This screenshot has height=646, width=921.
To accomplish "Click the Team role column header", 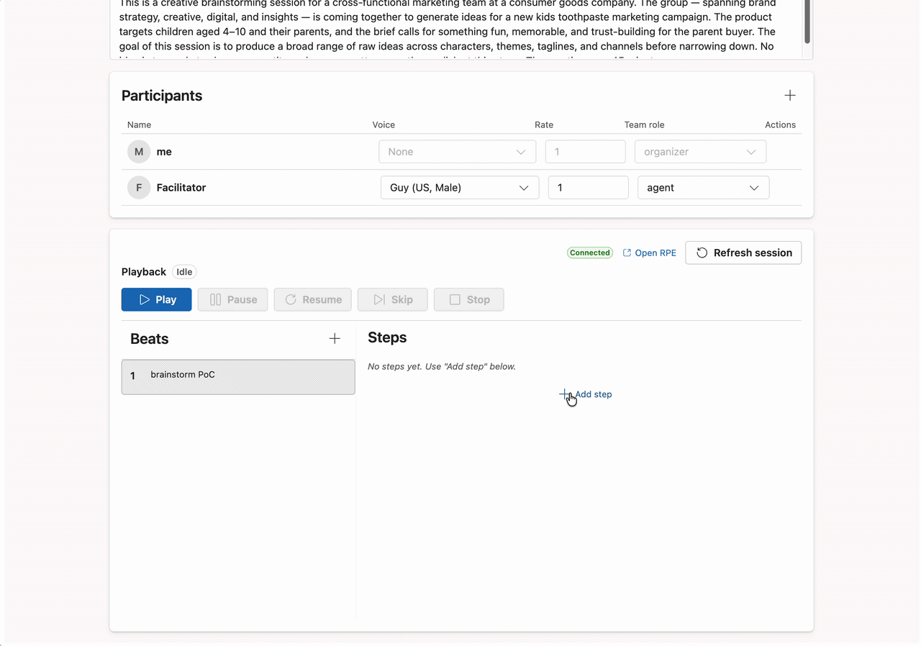I will tap(644, 124).
